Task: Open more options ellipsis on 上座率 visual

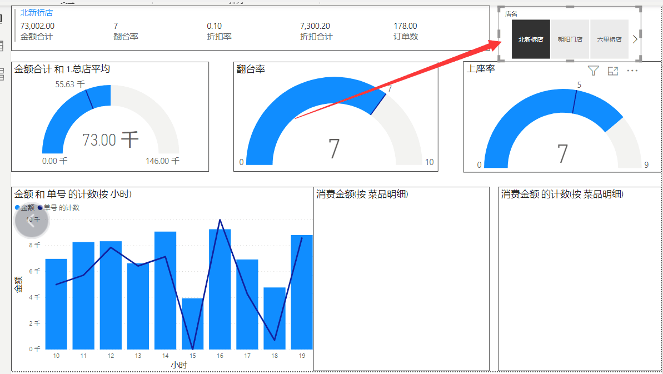Action: [x=632, y=71]
